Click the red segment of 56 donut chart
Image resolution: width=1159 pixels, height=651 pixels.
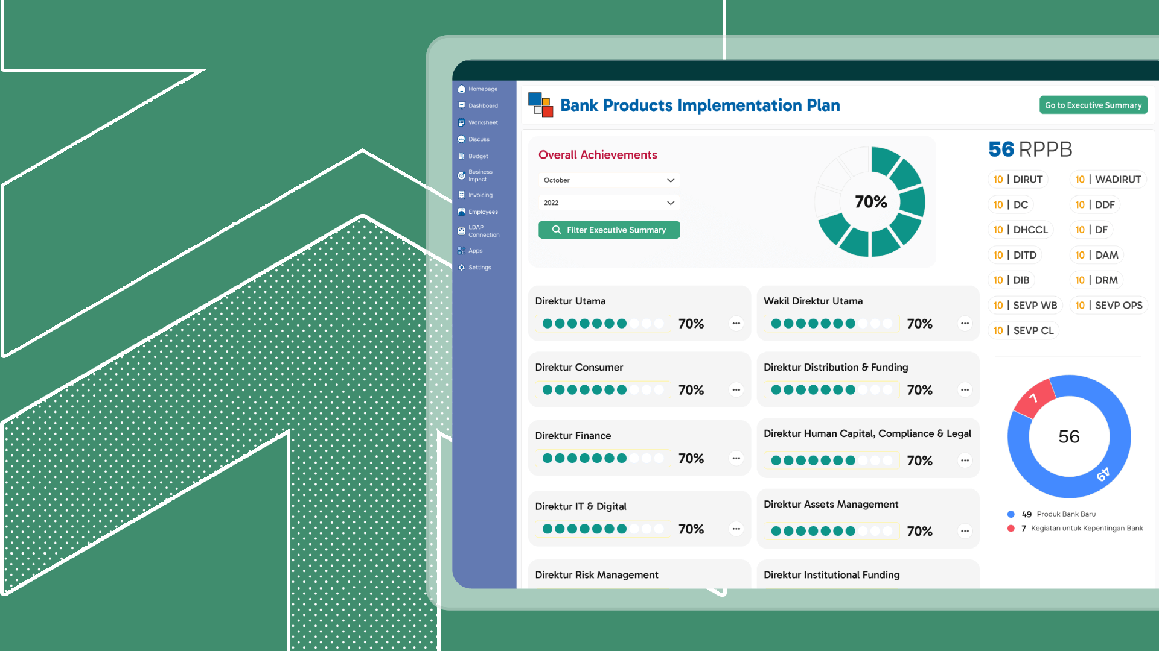coord(1035,398)
